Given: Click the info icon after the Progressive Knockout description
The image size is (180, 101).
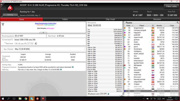Looking at the screenshot, I should [x=73, y=67].
